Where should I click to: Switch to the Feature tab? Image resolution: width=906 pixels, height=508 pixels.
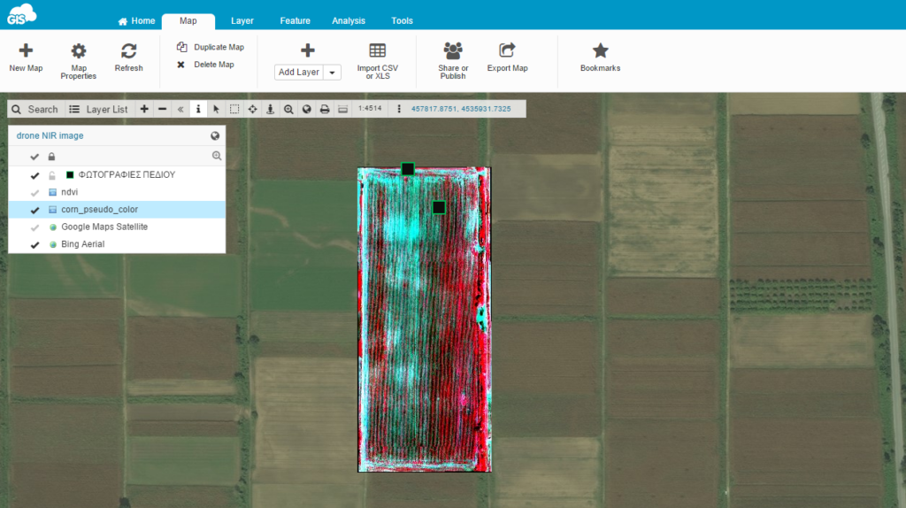pos(295,21)
